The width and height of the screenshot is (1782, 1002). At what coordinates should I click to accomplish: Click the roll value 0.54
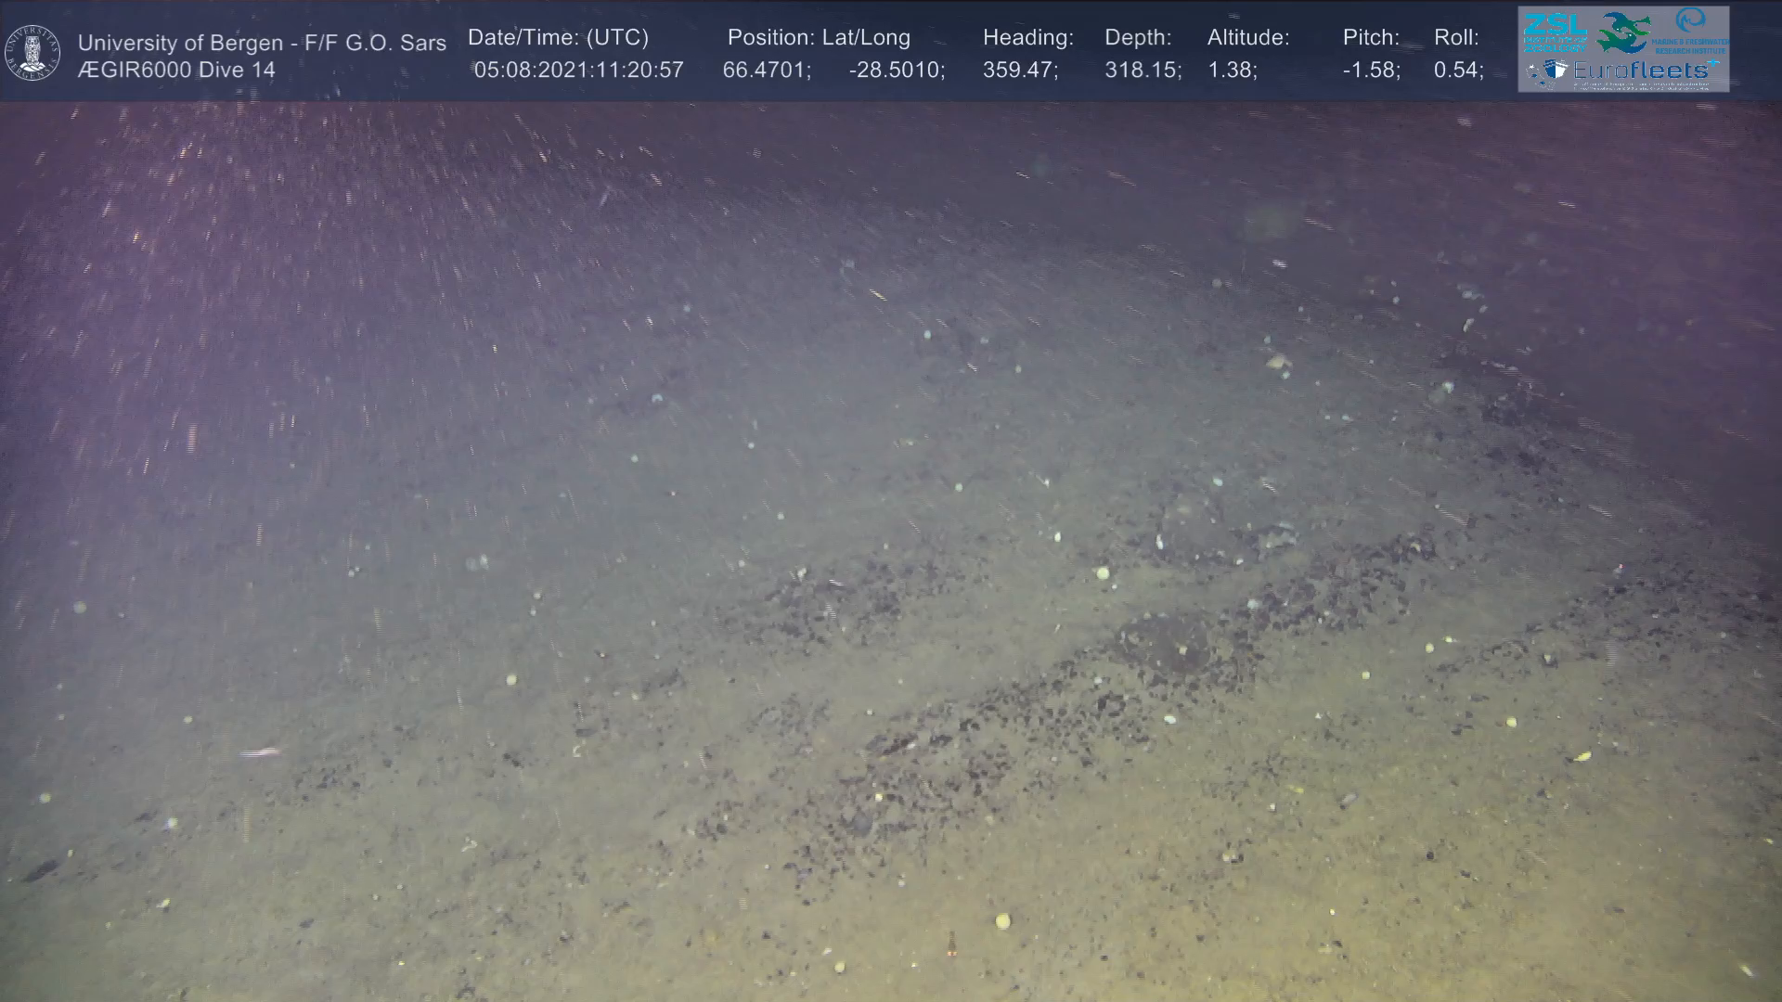[x=1457, y=71]
